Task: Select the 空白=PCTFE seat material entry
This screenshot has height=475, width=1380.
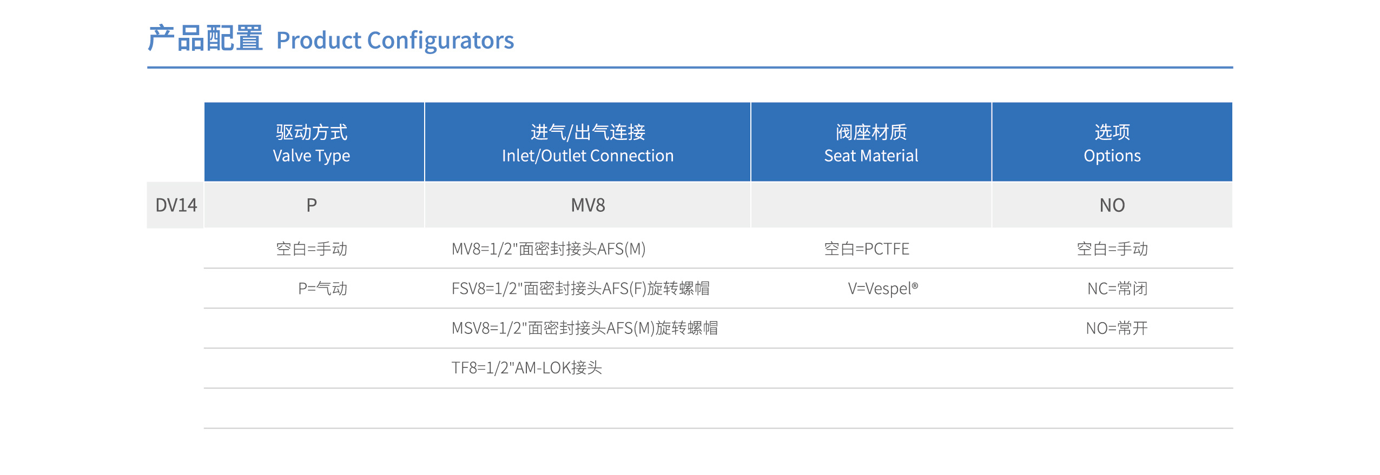Action: coord(867,249)
